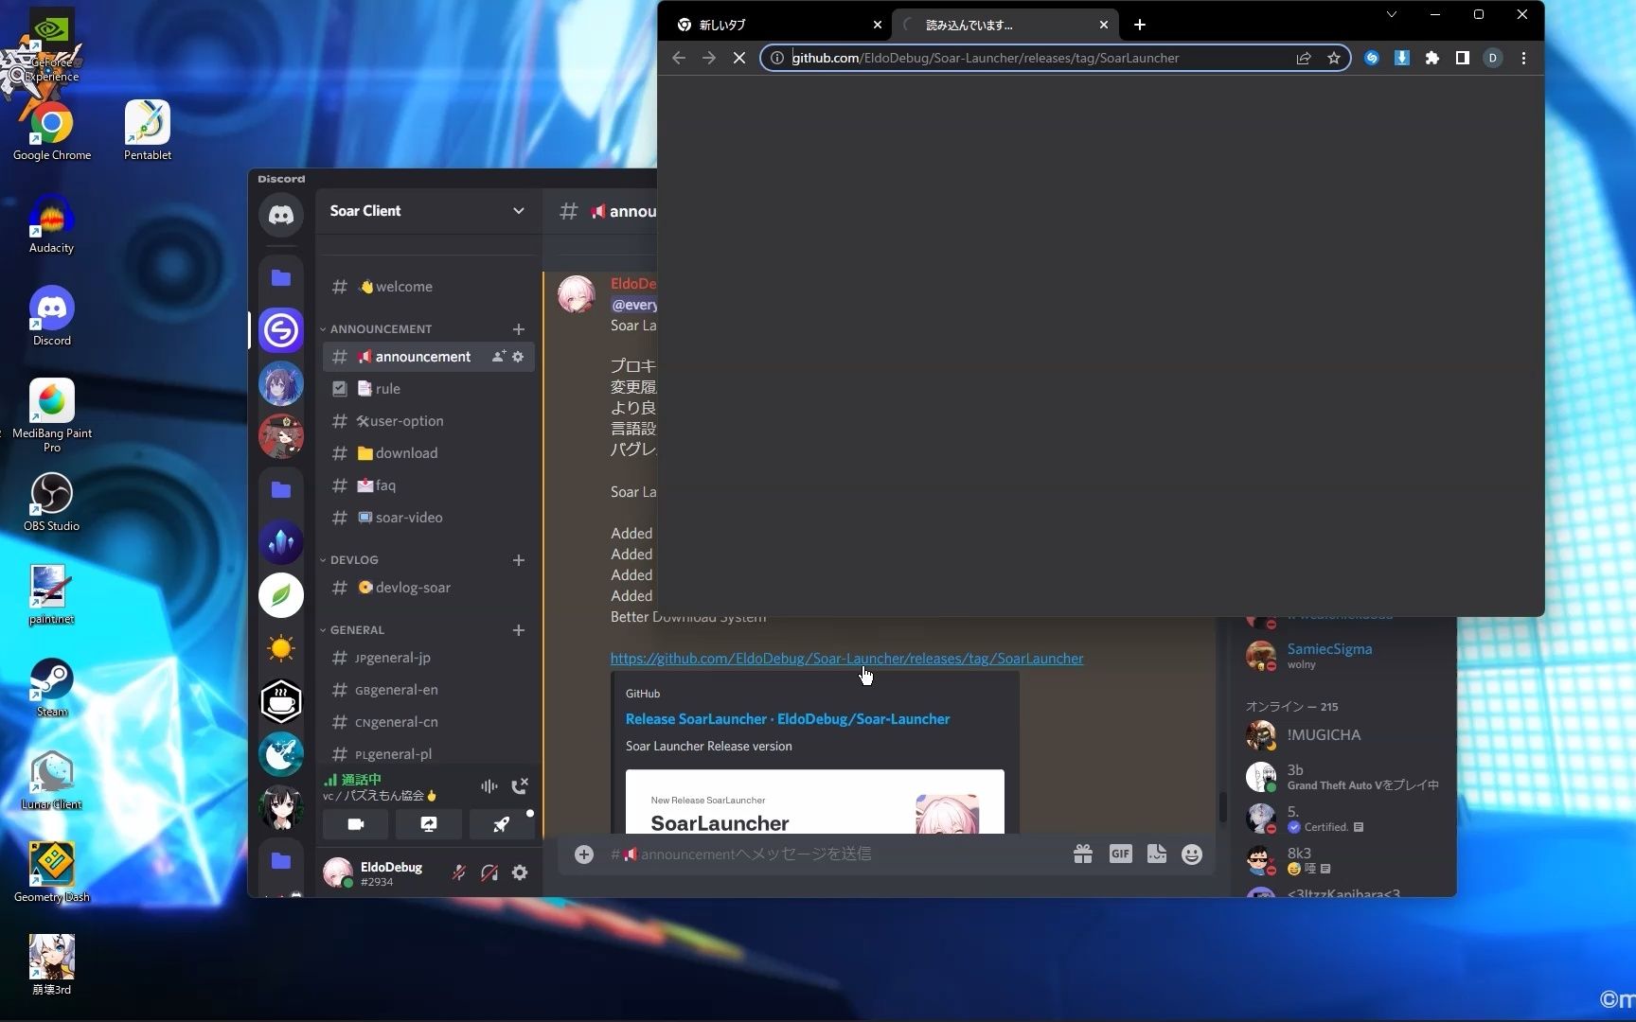This screenshot has width=1636, height=1022.
Task: Open the sticker picker
Action: click(x=1156, y=855)
